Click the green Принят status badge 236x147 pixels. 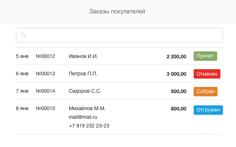(x=205, y=56)
